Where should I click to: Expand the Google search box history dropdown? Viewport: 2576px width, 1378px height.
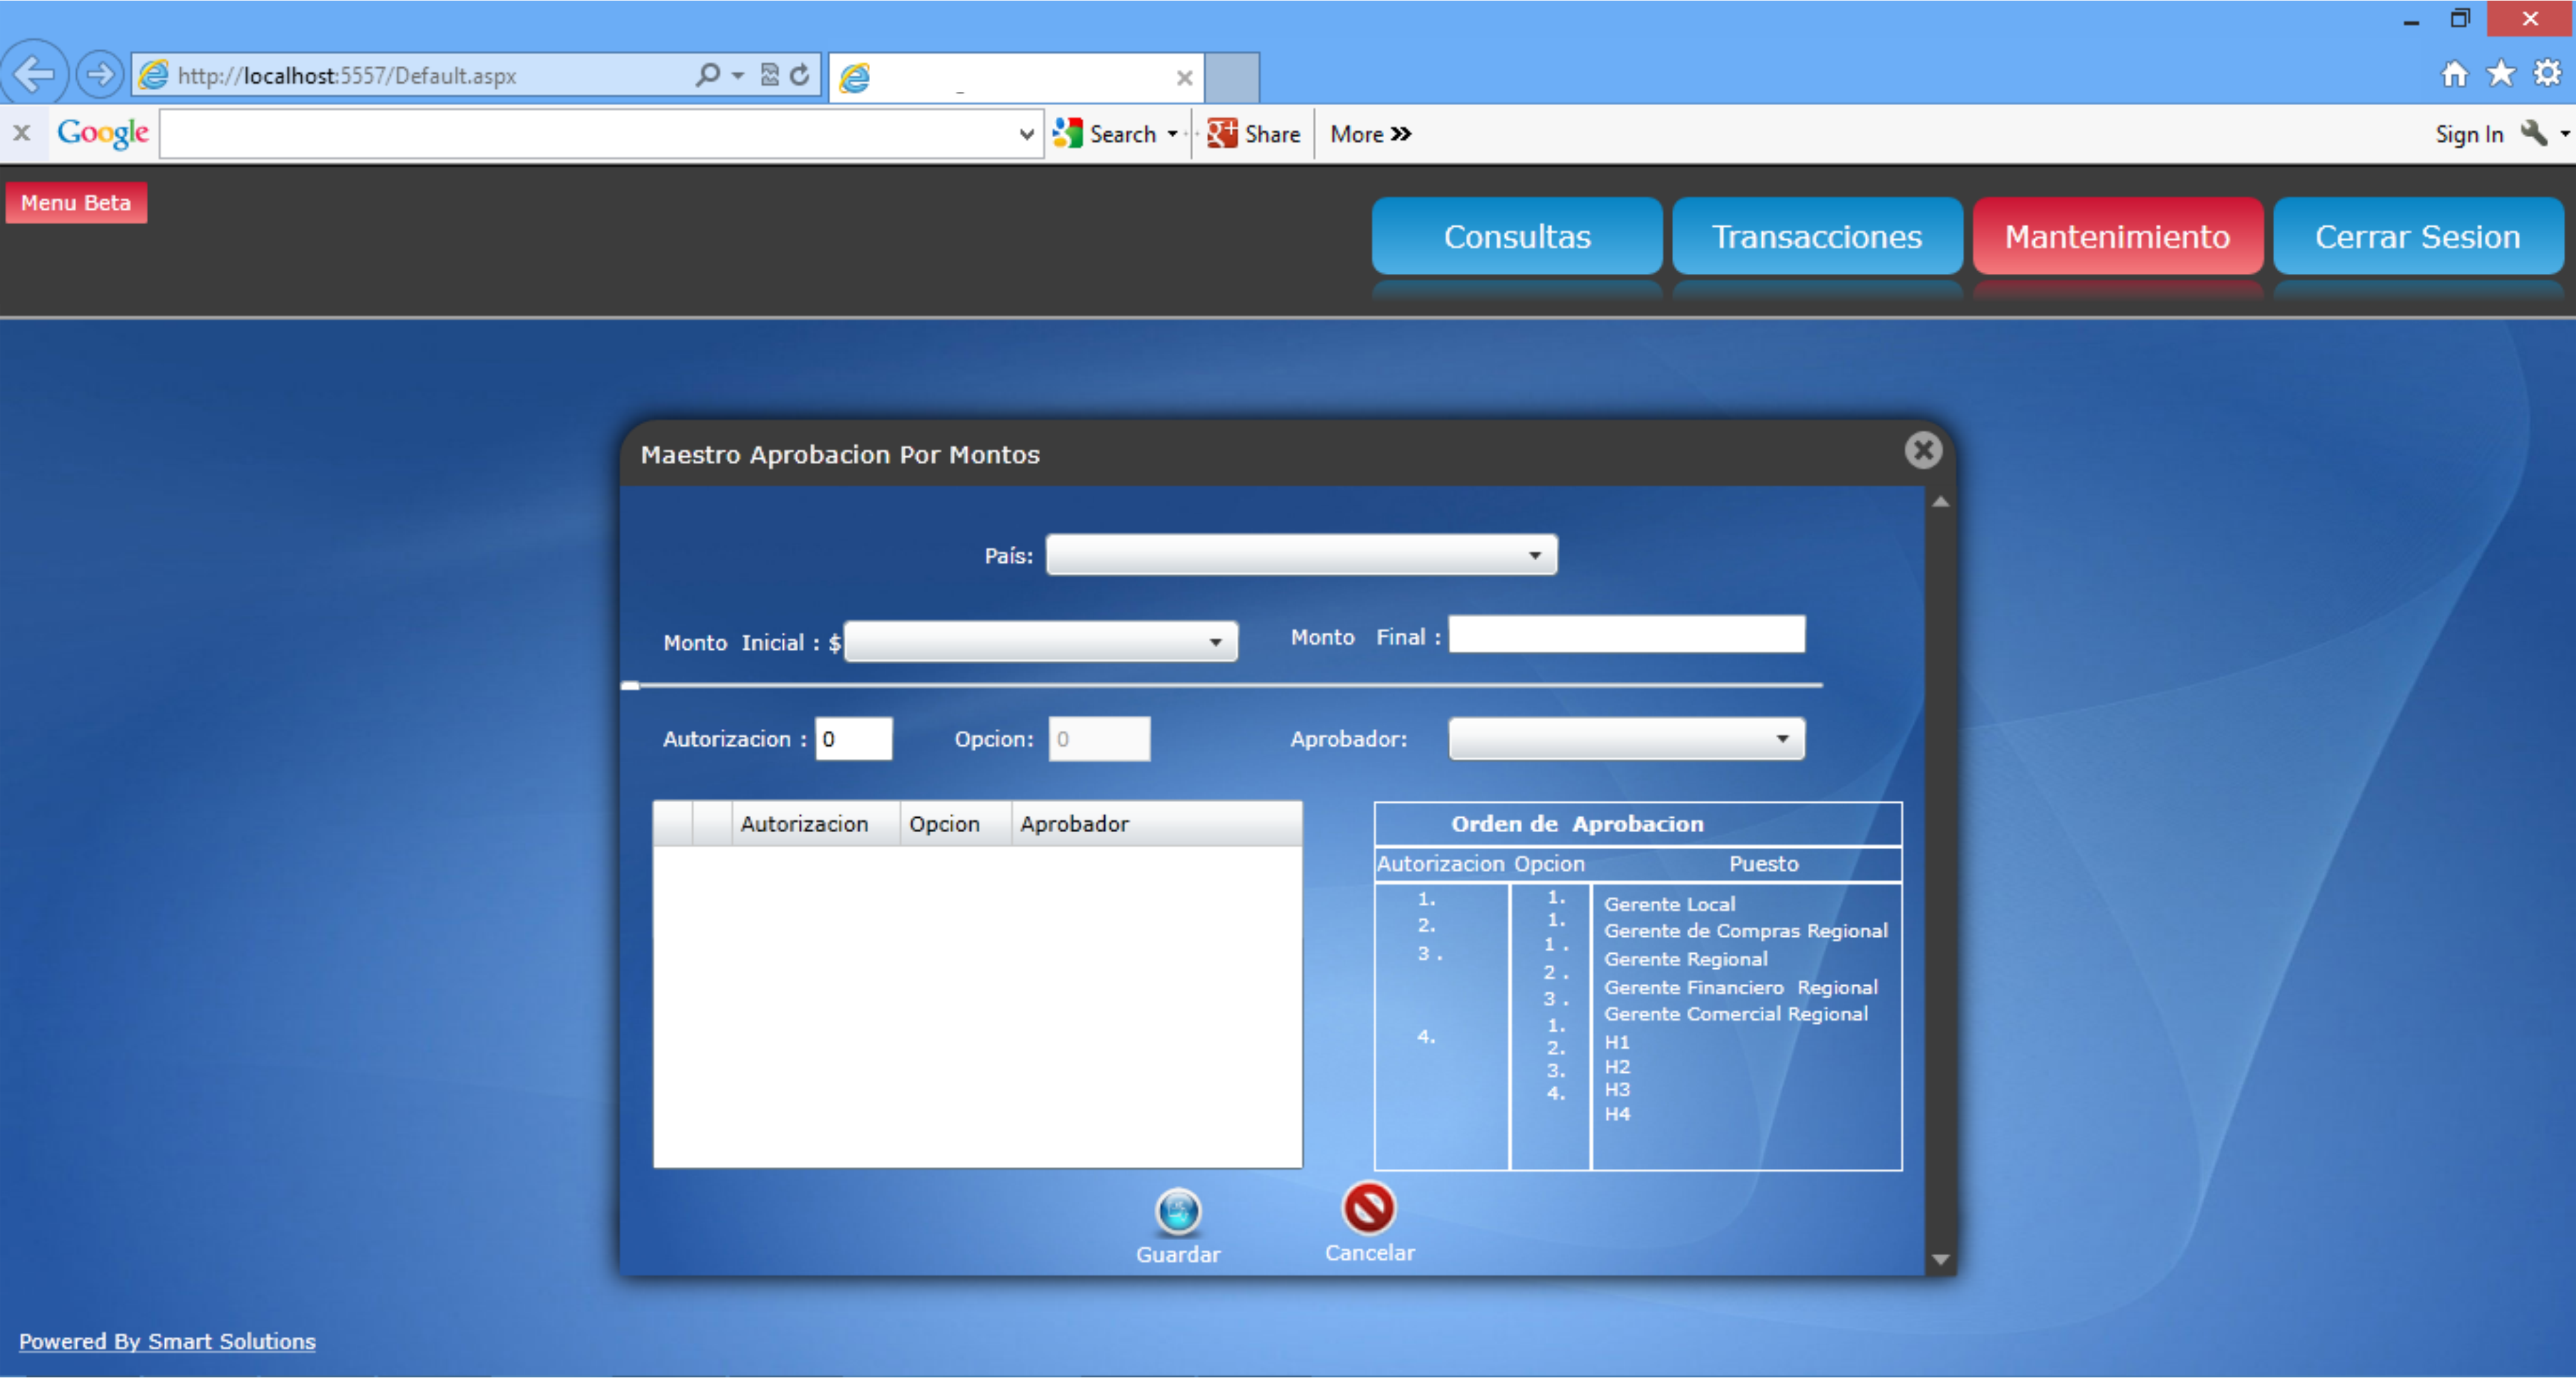tap(1026, 134)
